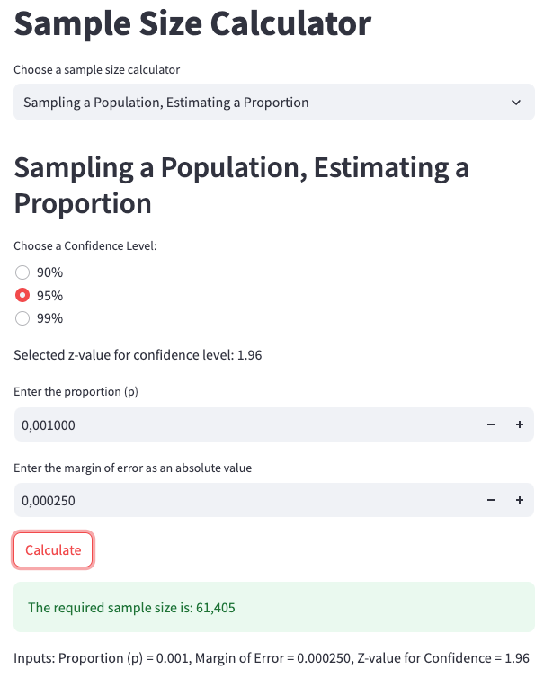Click the required sample size result message
This screenshot has width=544, height=687.
(x=132, y=607)
